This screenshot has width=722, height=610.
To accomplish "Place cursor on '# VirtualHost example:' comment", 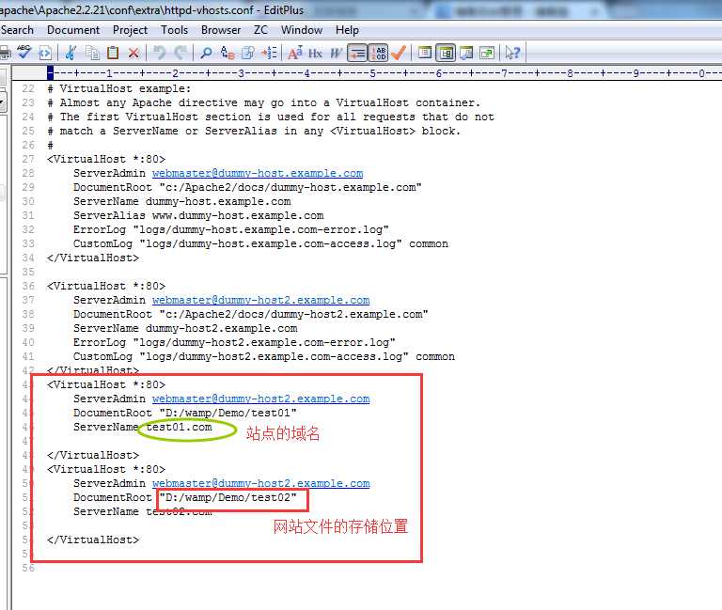I will tap(118, 88).
